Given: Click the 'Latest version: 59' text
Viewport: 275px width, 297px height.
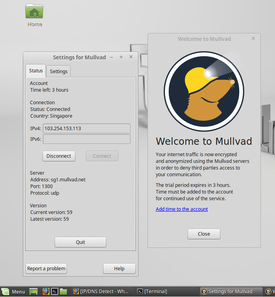Looking at the screenshot, I should click(50, 219).
